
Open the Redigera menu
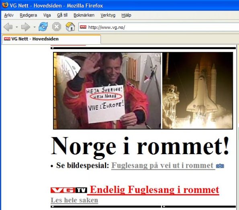[x=29, y=15]
